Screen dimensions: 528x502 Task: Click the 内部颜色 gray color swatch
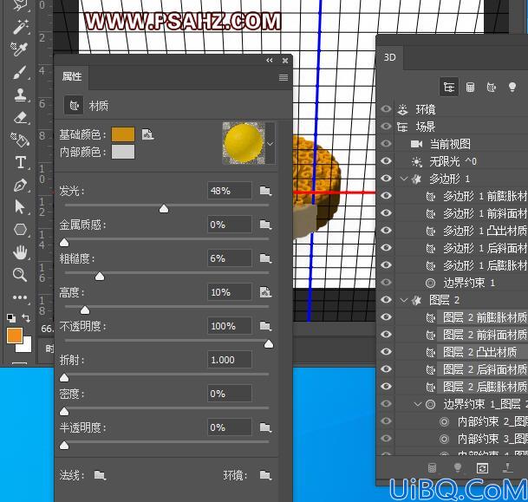[x=123, y=152]
